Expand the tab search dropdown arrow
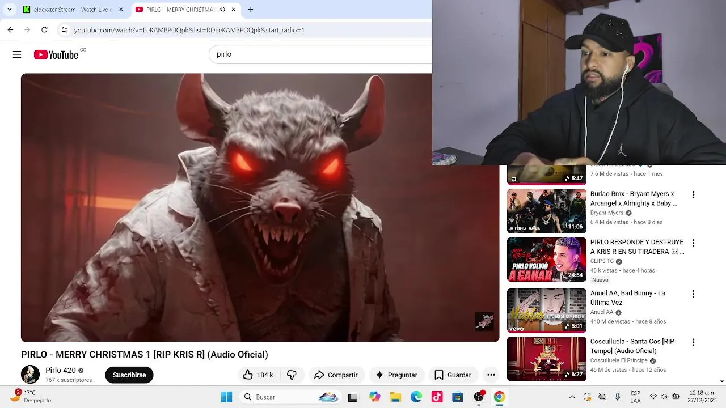 point(9,10)
